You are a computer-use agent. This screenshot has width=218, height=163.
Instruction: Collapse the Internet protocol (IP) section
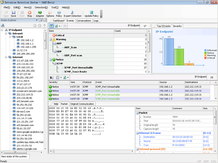tap(137, 149)
